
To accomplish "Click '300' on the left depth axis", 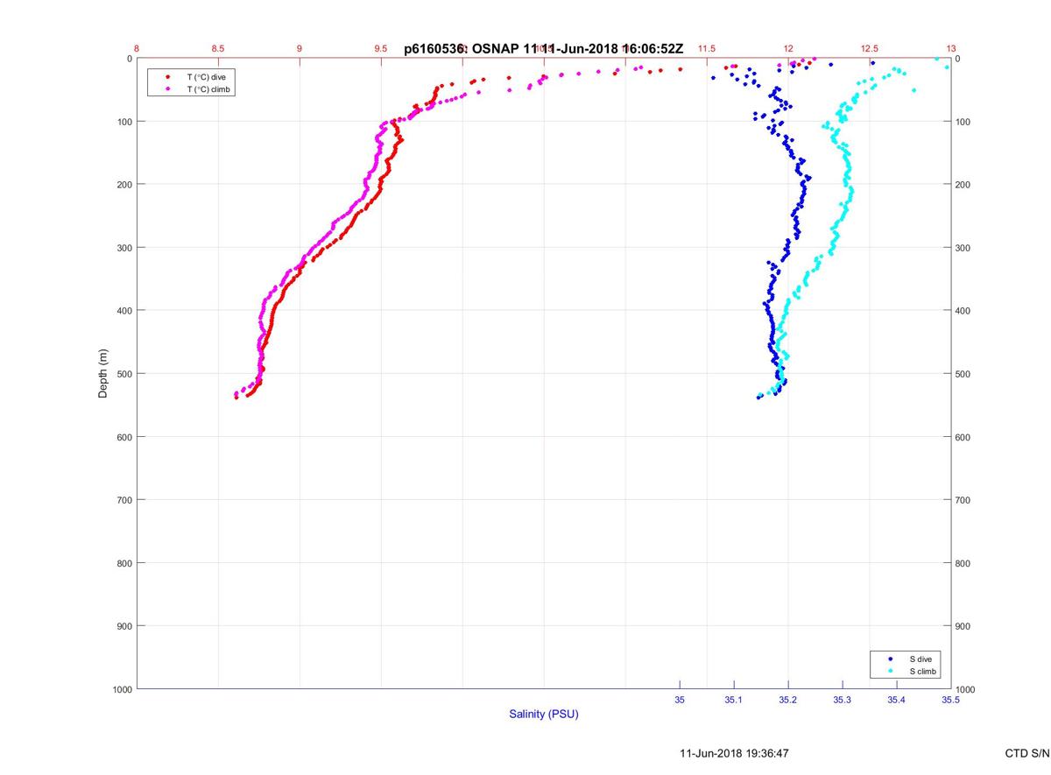I will click(x=123, y=248).
